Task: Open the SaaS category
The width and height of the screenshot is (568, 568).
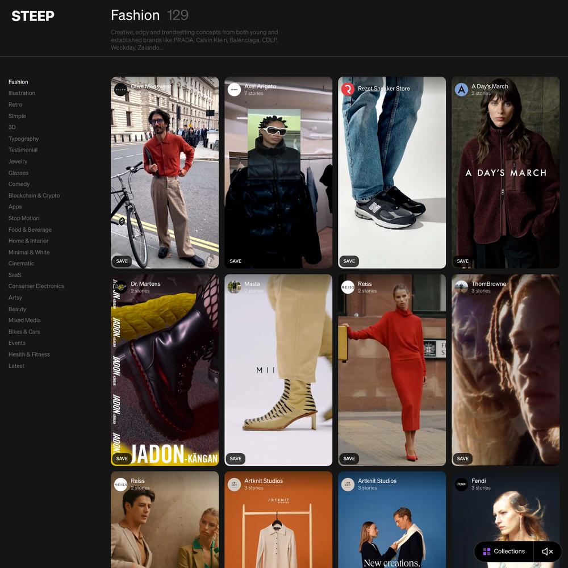Action: coord(15,275)
